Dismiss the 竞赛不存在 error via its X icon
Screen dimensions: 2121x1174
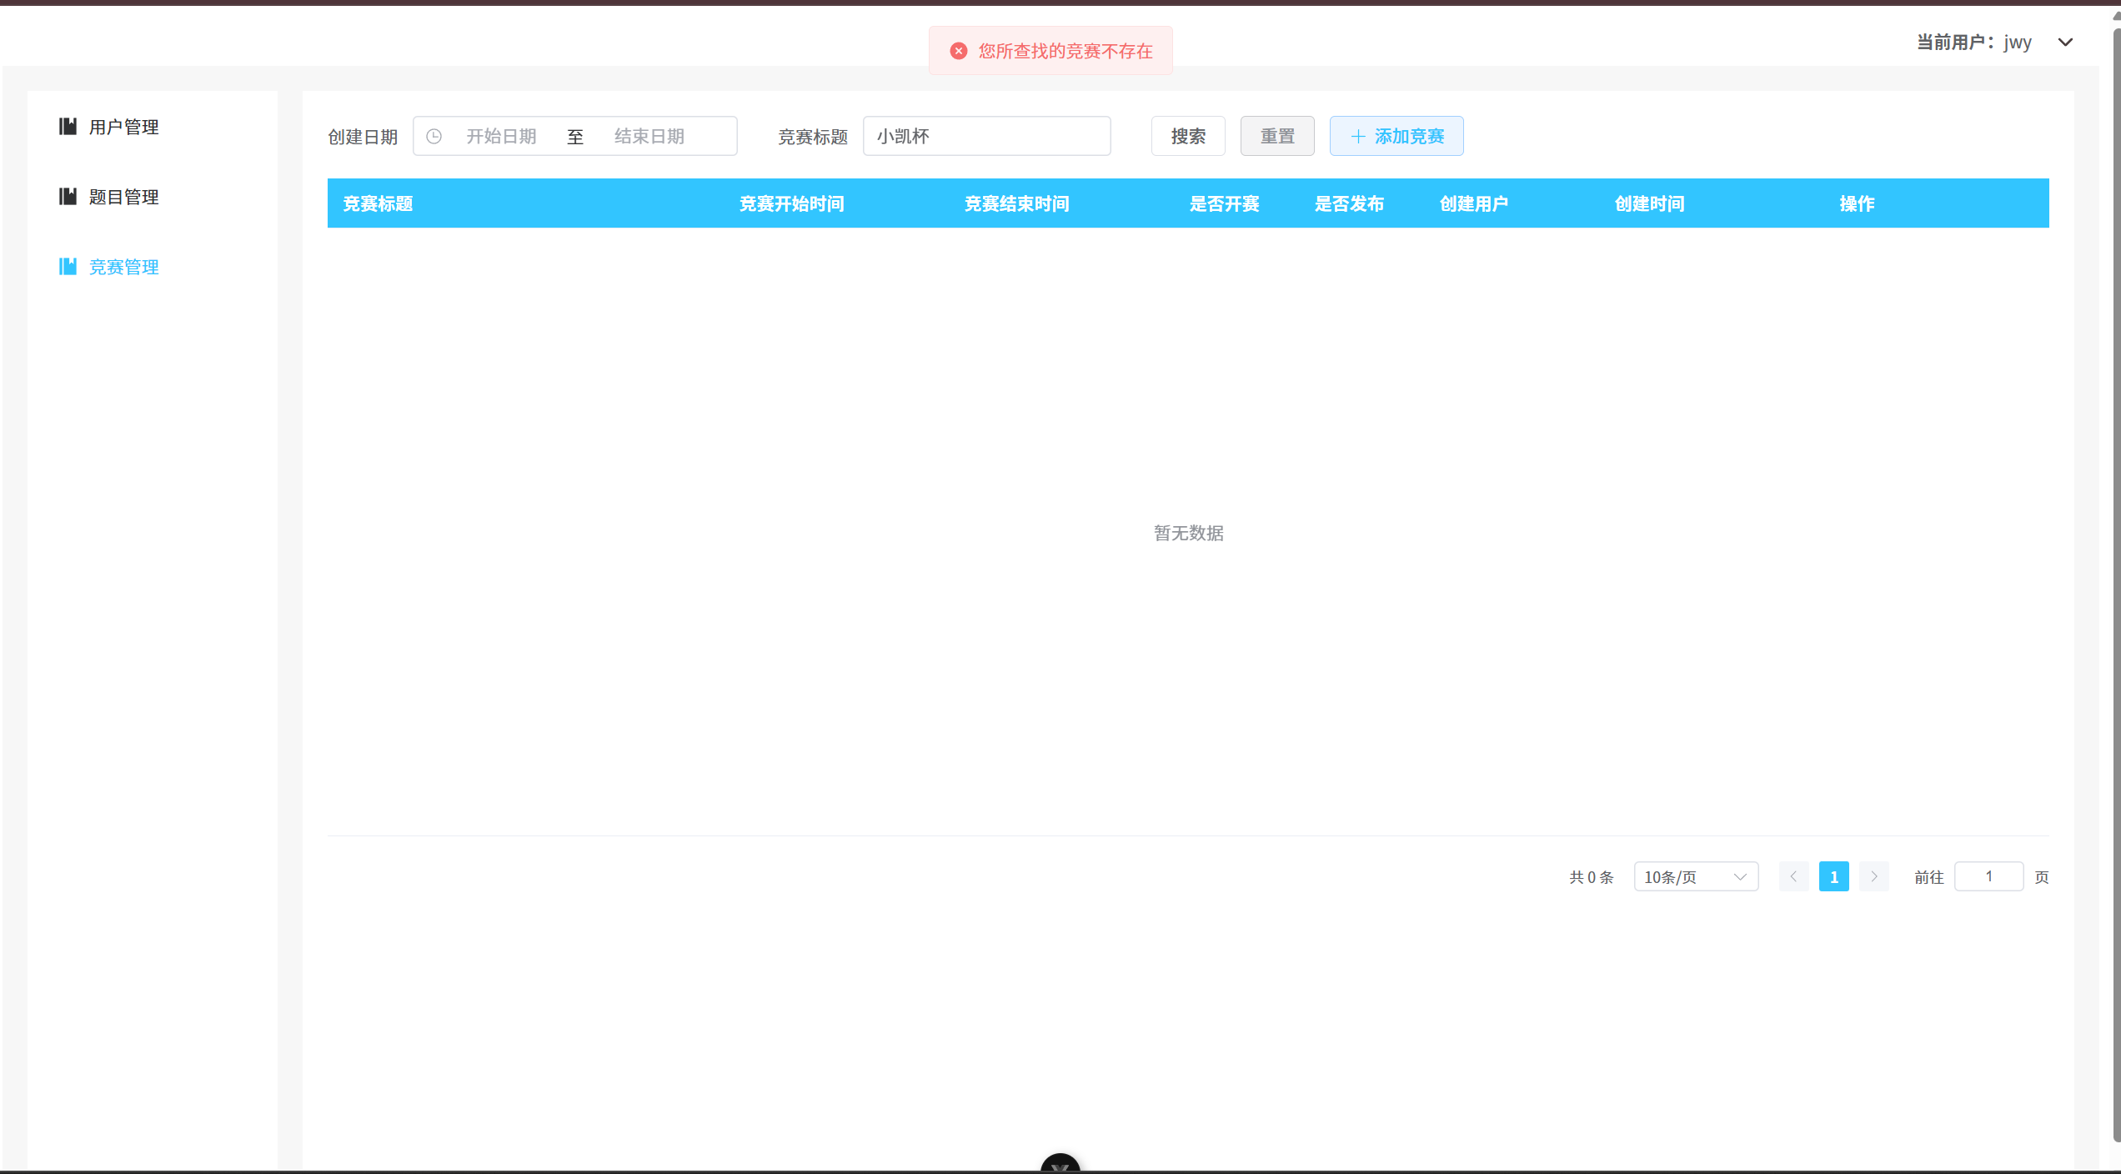coord(957,50)
